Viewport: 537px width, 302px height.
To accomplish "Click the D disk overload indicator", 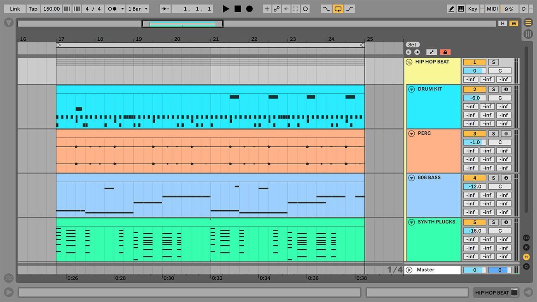I will pyautogui.click(x=524, y=9).
